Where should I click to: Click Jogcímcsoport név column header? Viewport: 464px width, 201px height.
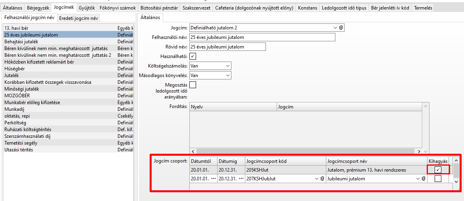pos(377,161)
